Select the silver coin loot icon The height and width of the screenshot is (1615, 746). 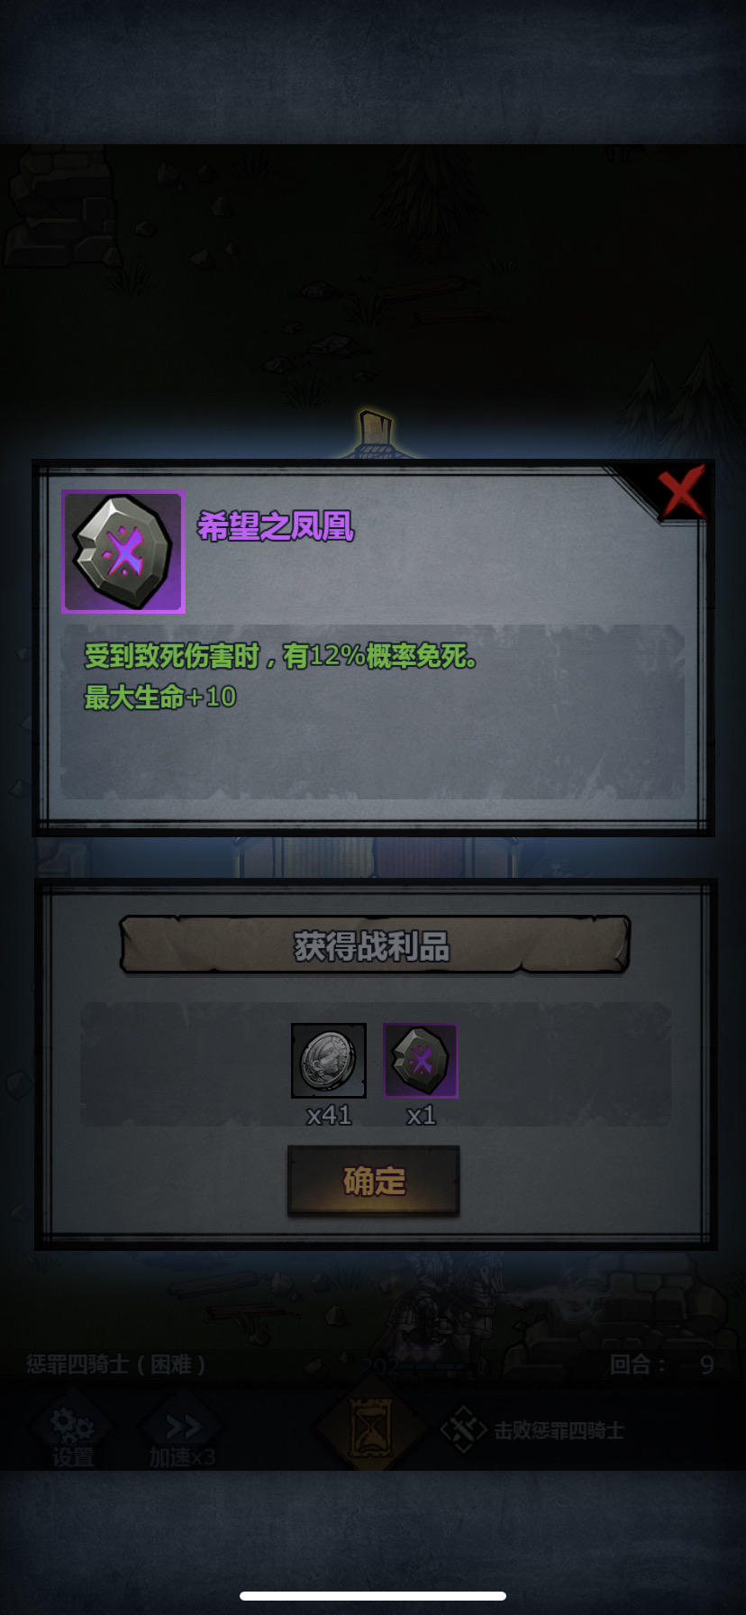point(329,1060)
